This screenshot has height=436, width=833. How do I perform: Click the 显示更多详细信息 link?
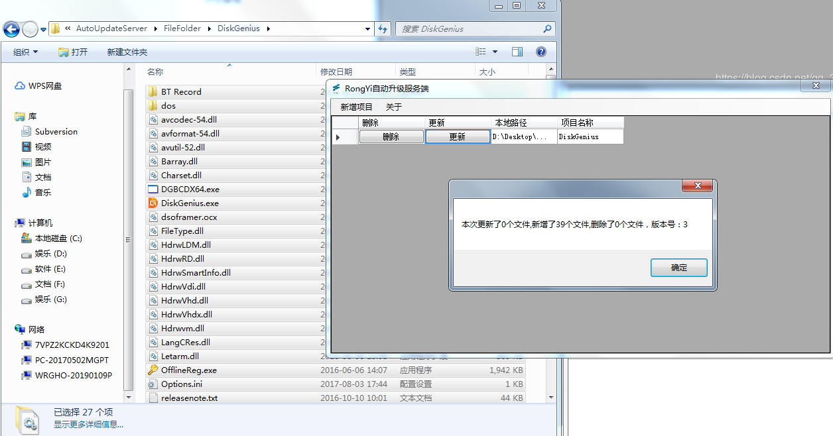pos(88,424)
